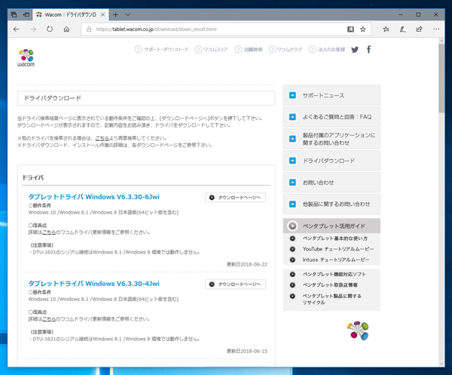
Task: Click こちら update info link under V6.3.30-4Jwi
Action: point(49,319)
